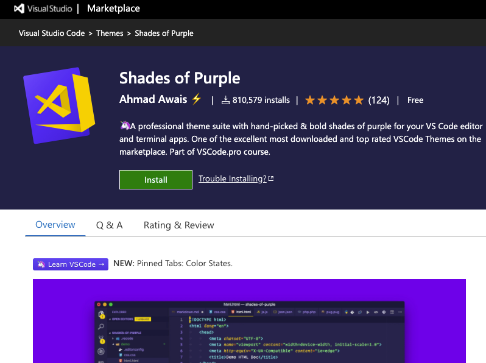Open the theme preview screenshot image

249,321
